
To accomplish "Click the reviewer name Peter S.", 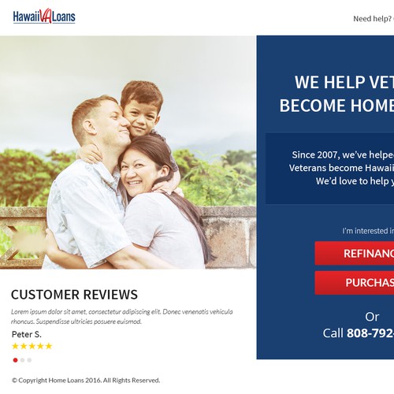I will 27,334.
